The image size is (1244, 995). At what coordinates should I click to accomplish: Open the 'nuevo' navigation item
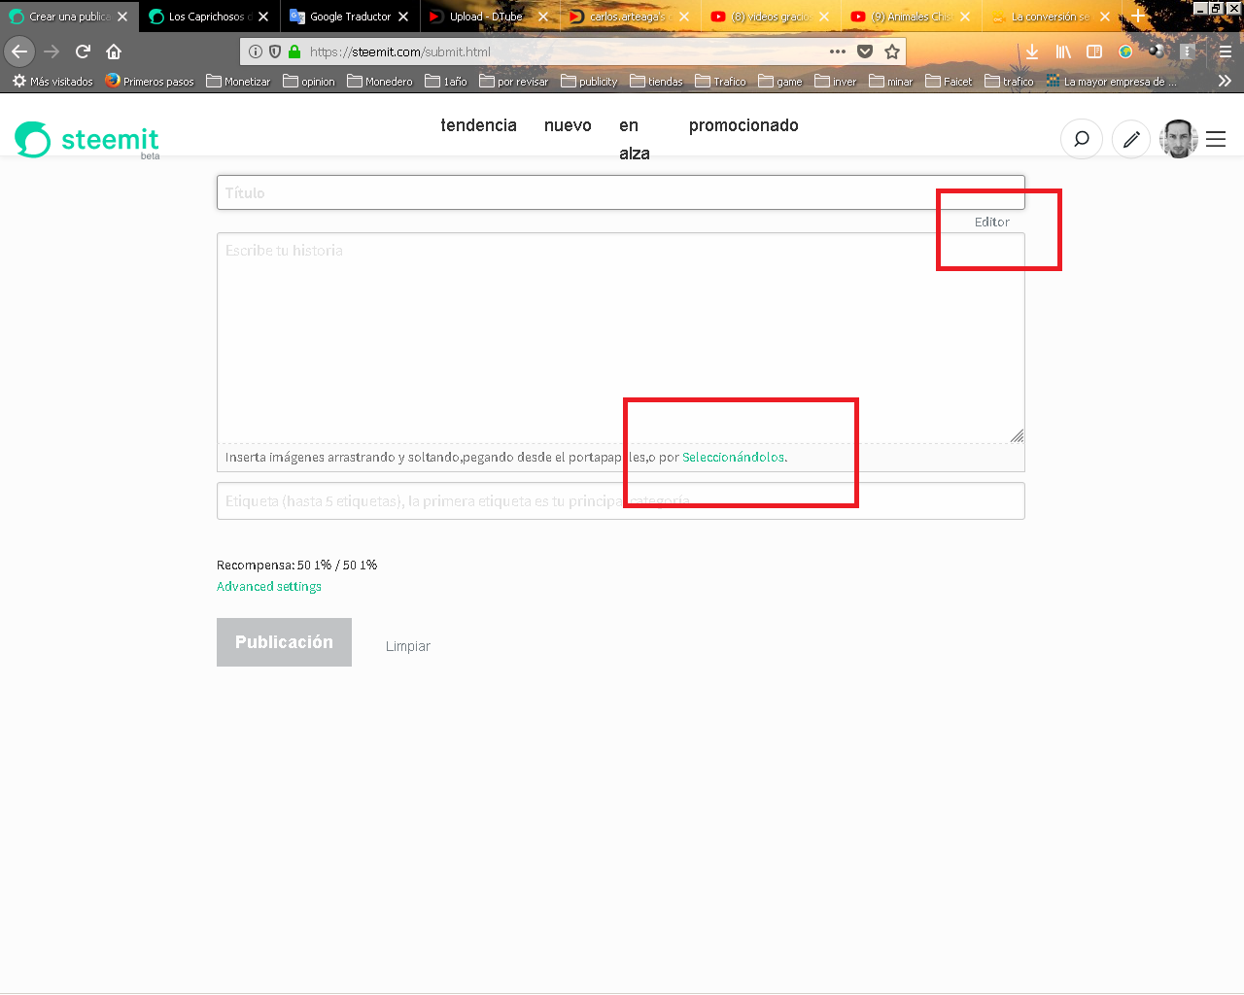coord(568,125)
